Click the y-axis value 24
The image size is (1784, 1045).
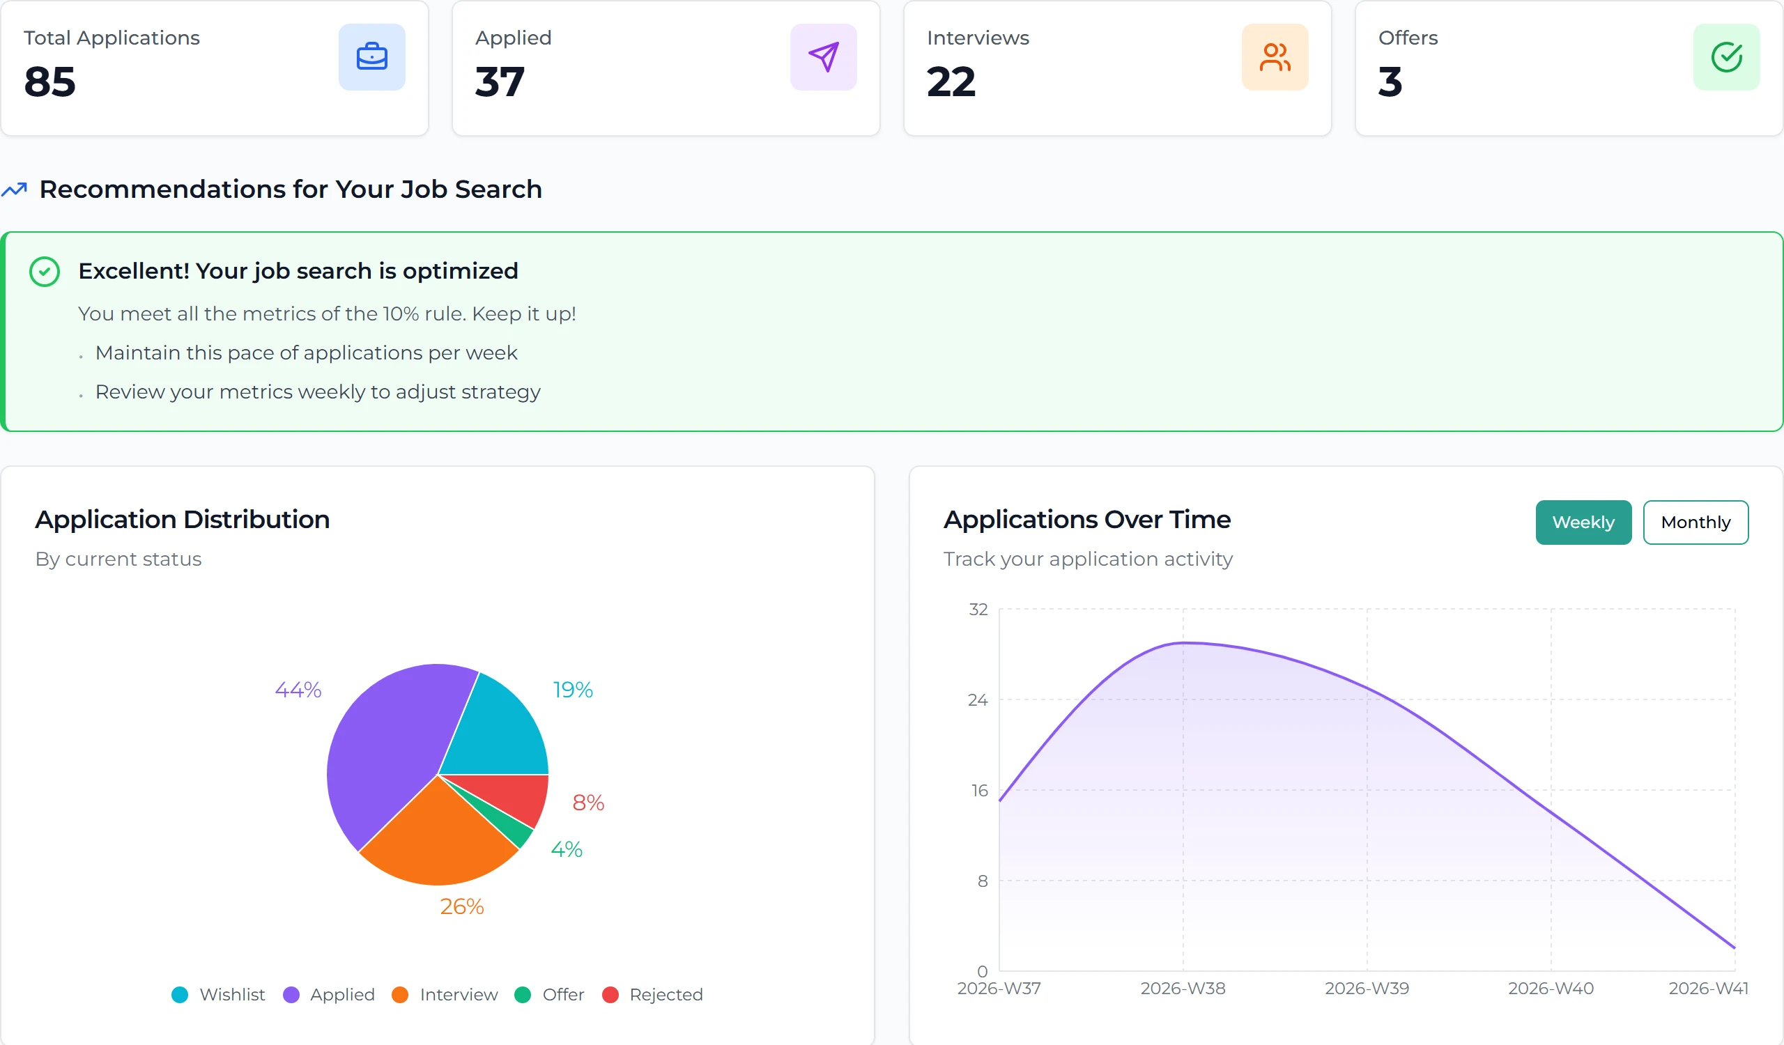coord(978,699)
